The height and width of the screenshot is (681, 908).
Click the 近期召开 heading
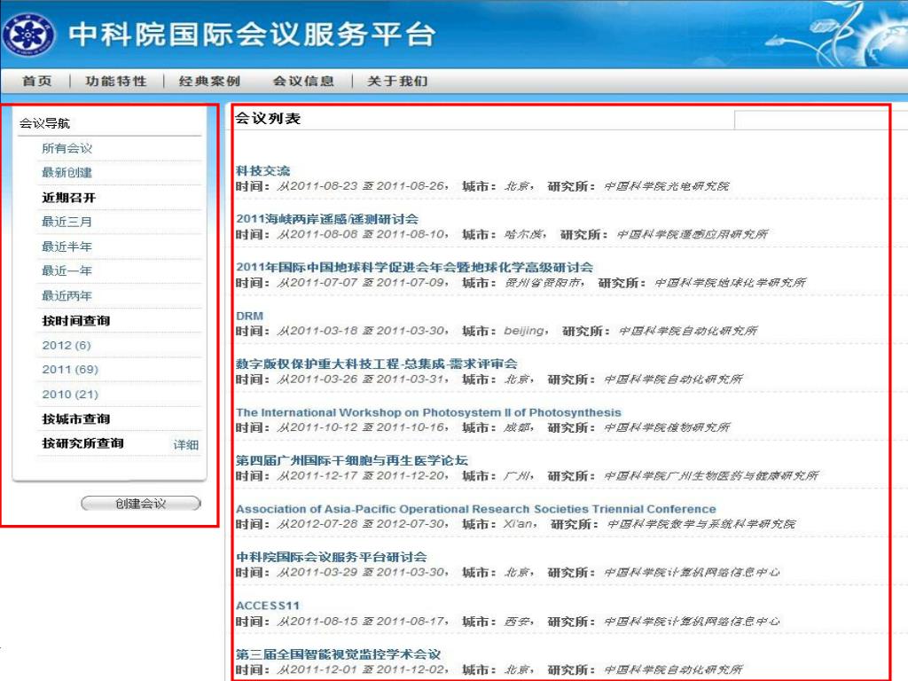69,198
